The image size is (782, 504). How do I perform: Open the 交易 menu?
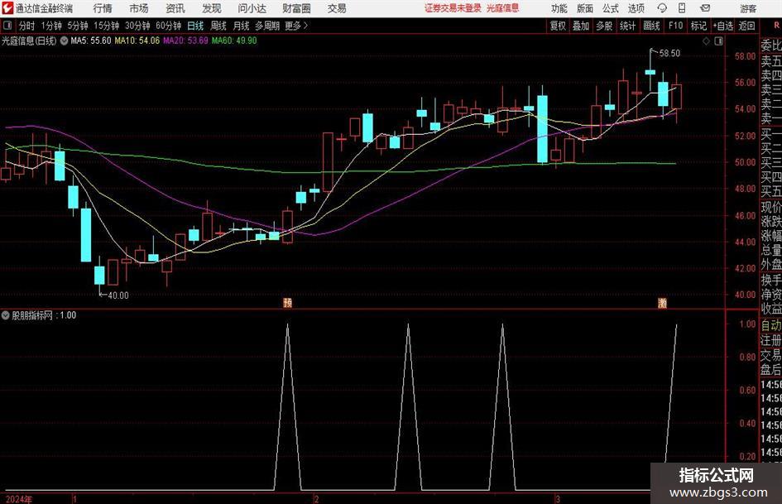337,8
